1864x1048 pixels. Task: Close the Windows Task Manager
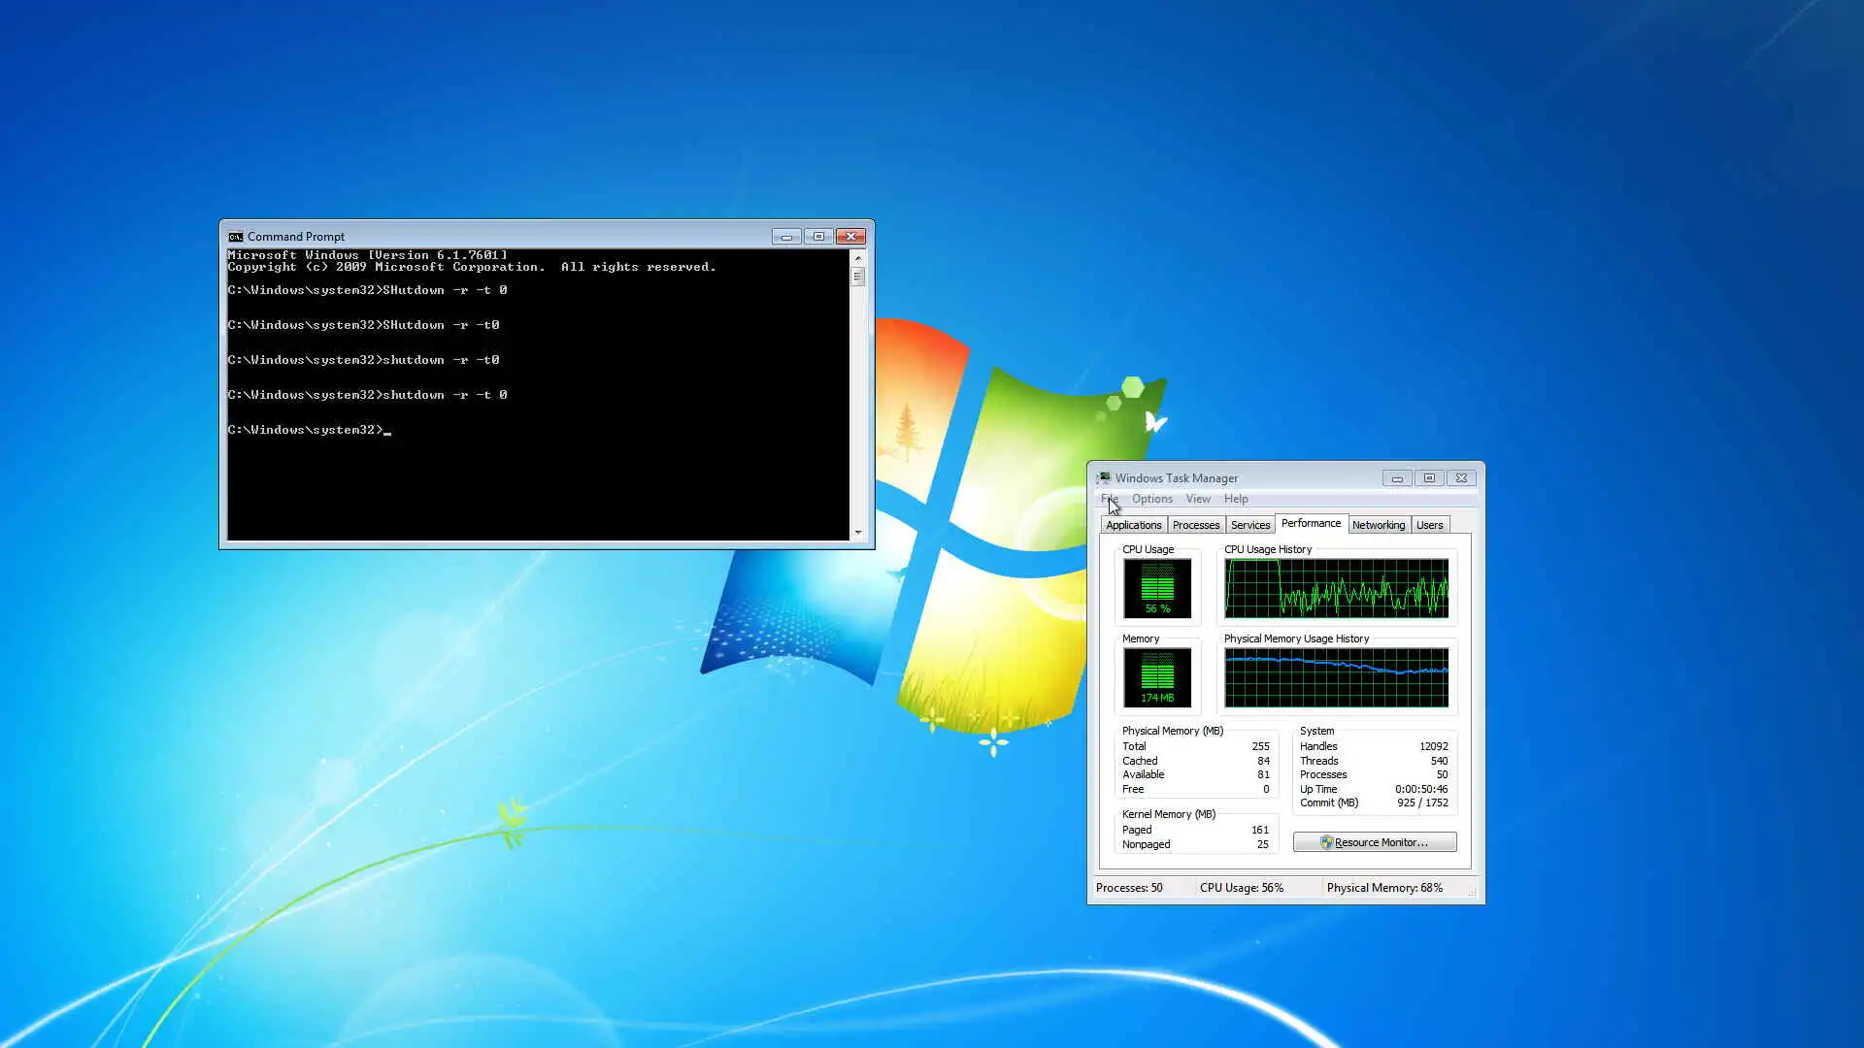(x=1461, y=477)
